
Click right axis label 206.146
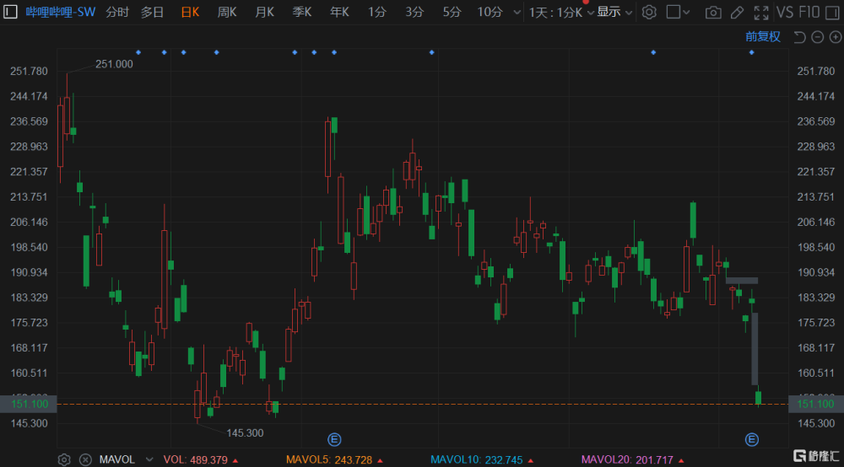click(x=816, y=222)
